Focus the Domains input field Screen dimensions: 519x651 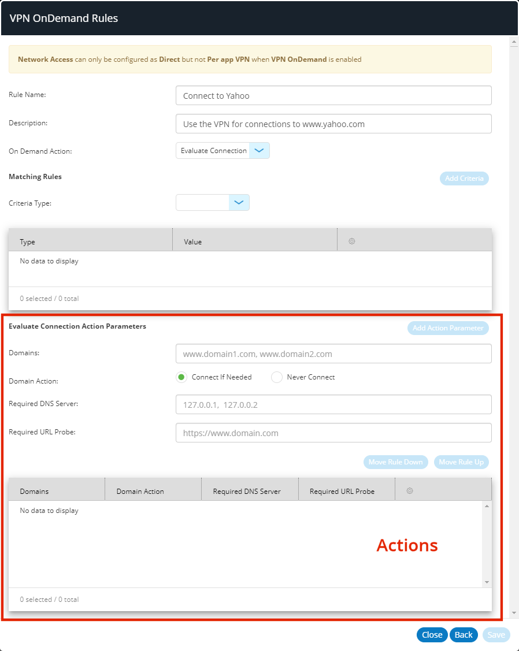333,354
